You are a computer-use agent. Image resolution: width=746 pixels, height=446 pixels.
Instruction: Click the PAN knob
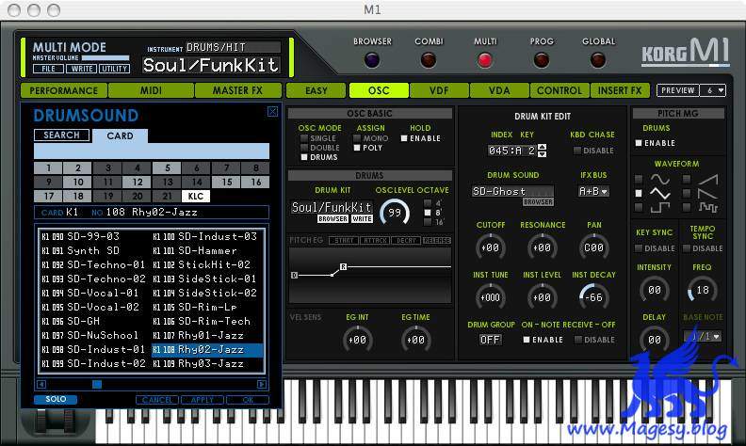tap(593, 247)
